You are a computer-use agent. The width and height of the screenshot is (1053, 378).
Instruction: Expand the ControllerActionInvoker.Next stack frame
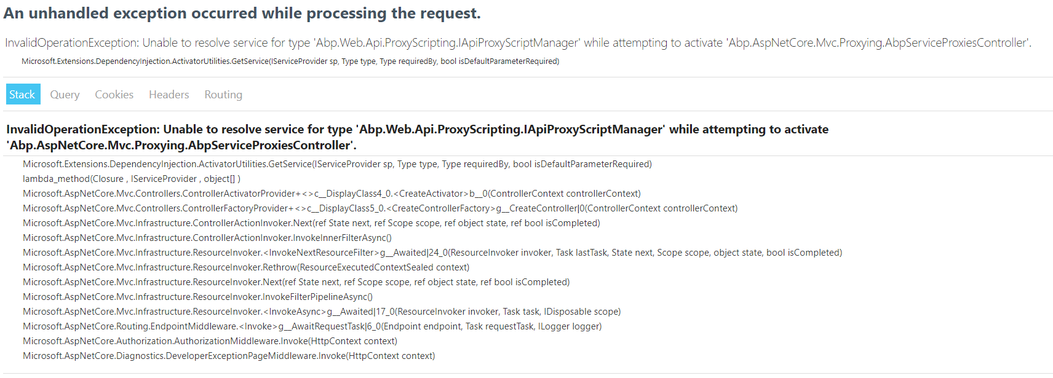(311, 223)
